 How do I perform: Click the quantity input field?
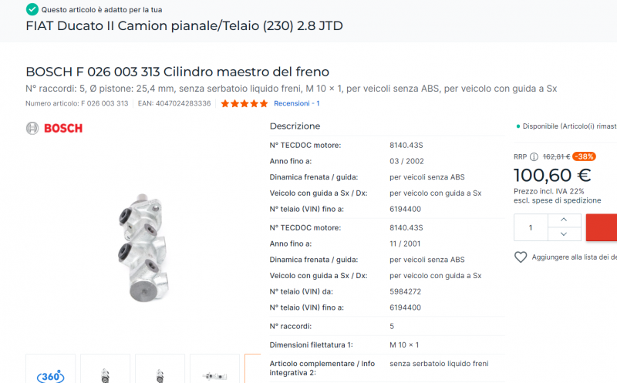[x=531, y=227]
